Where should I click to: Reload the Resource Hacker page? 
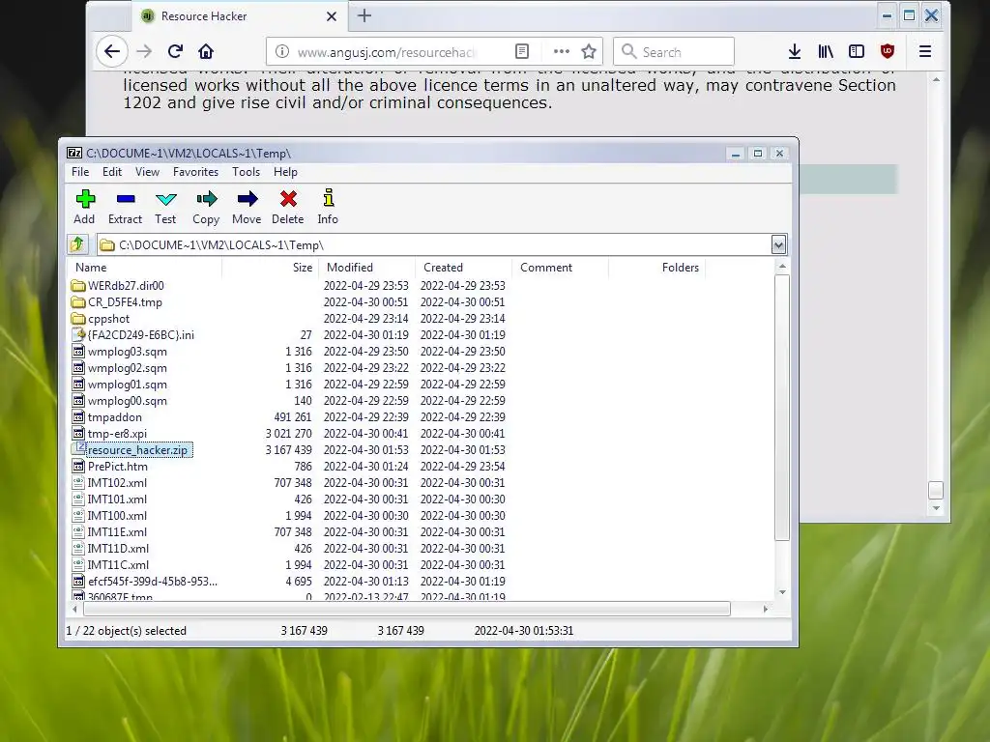click(176, 52)
